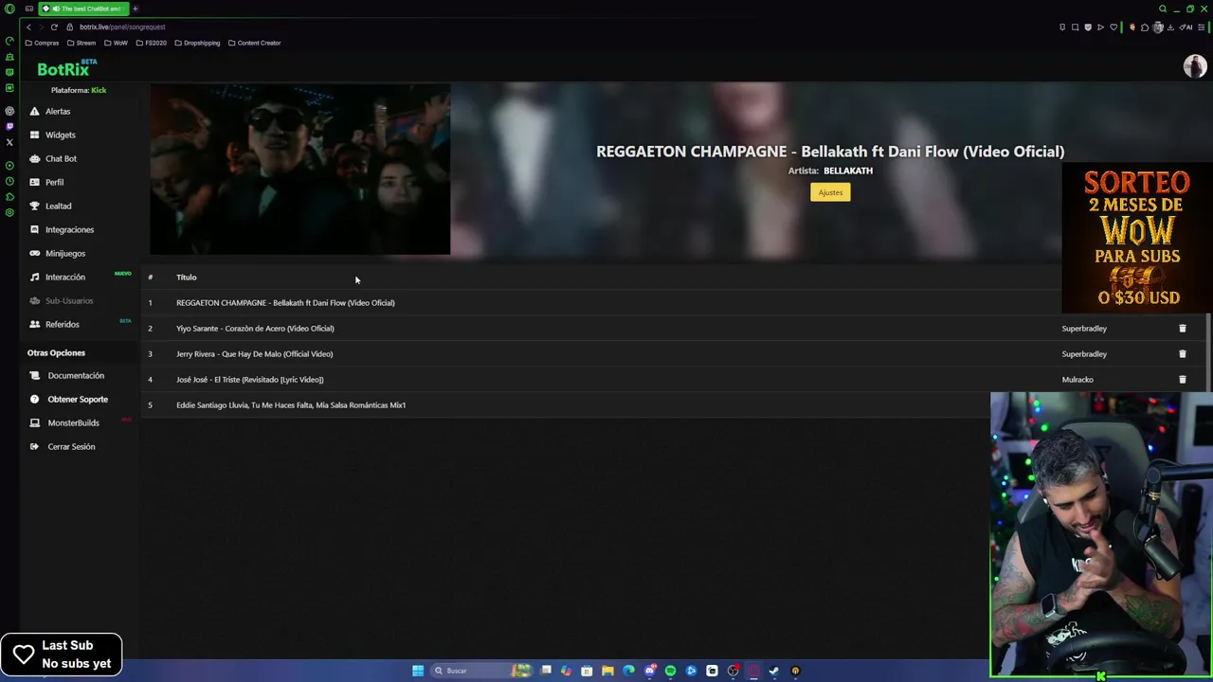Delete Jerry Rivera song from the queue

pyautogui.click(x=1182, y=354)
